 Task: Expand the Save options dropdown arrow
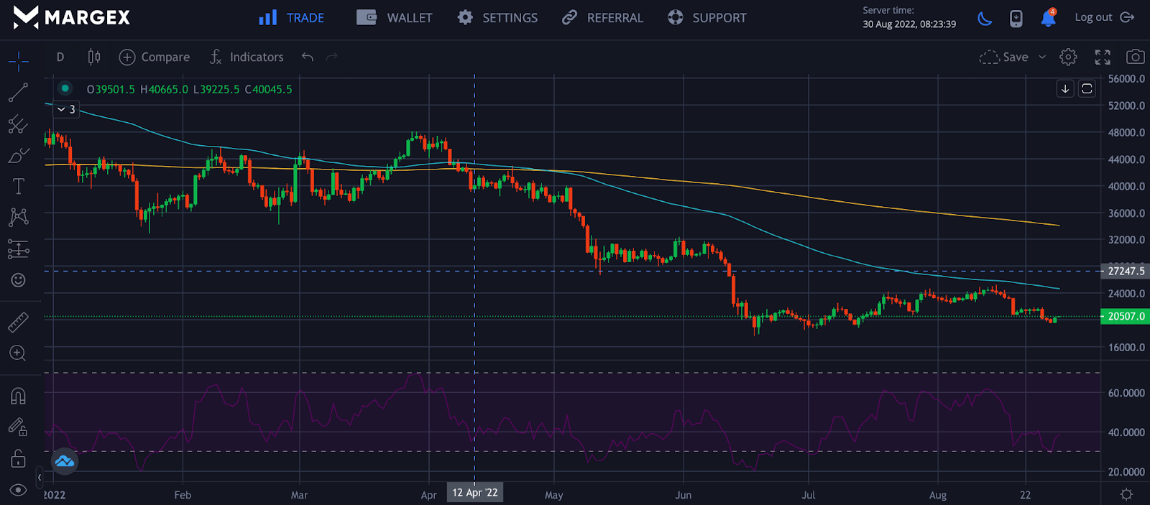pyautogui.click(x=1042, y=57)
